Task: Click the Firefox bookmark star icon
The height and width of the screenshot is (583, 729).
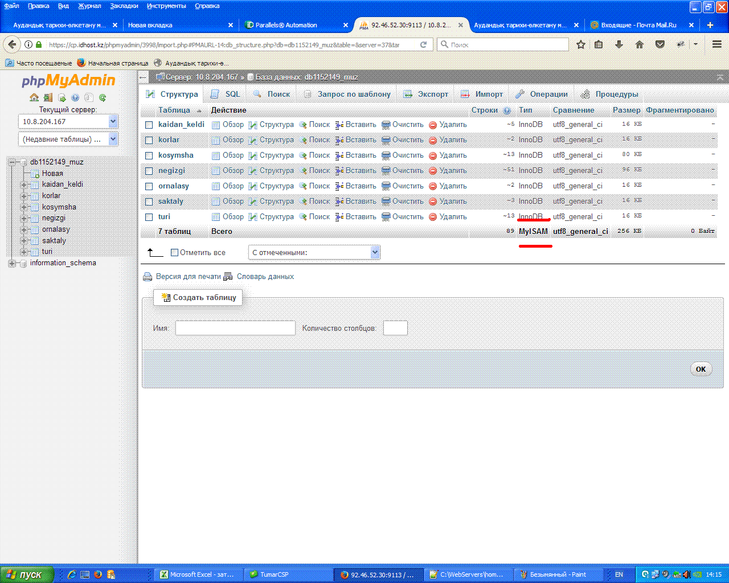Action: 580,44
